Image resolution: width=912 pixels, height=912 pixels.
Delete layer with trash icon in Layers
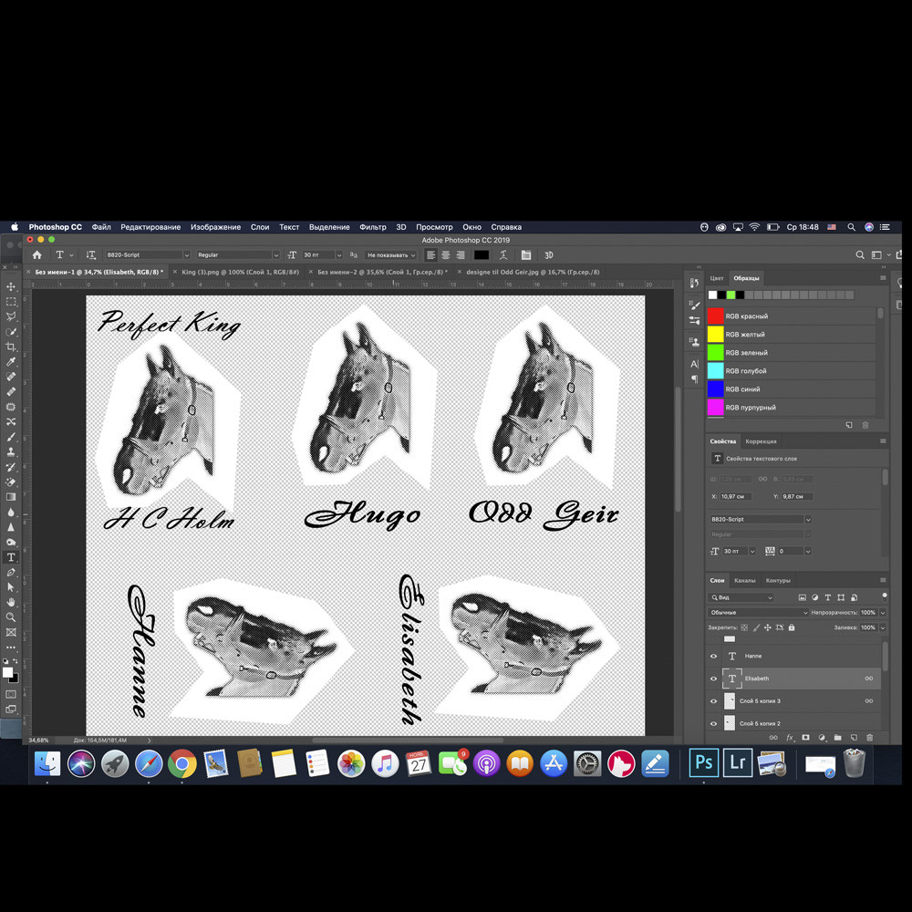870,738
